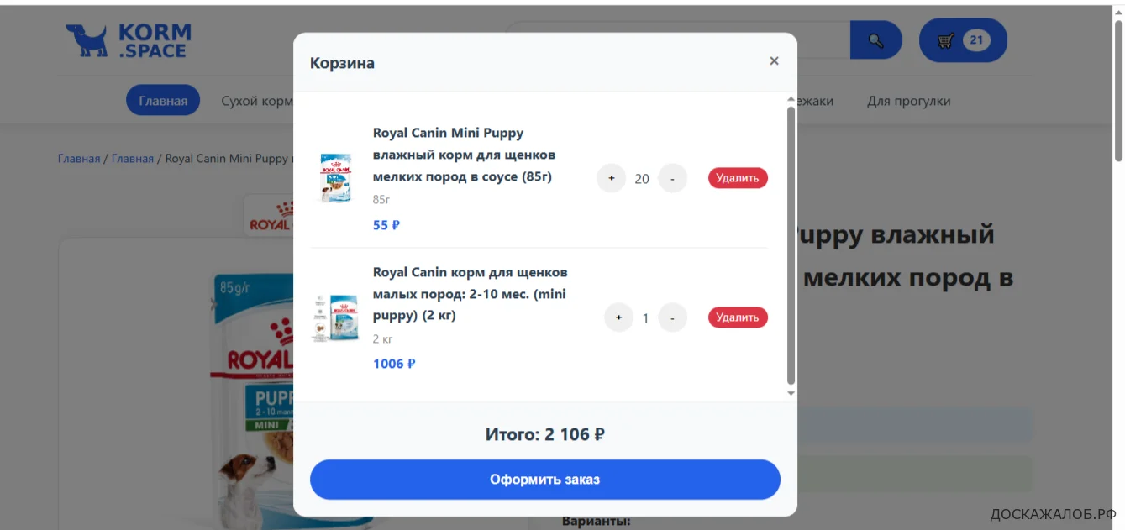Decrease the 2 кг puppy food quantity

(672, 317)
